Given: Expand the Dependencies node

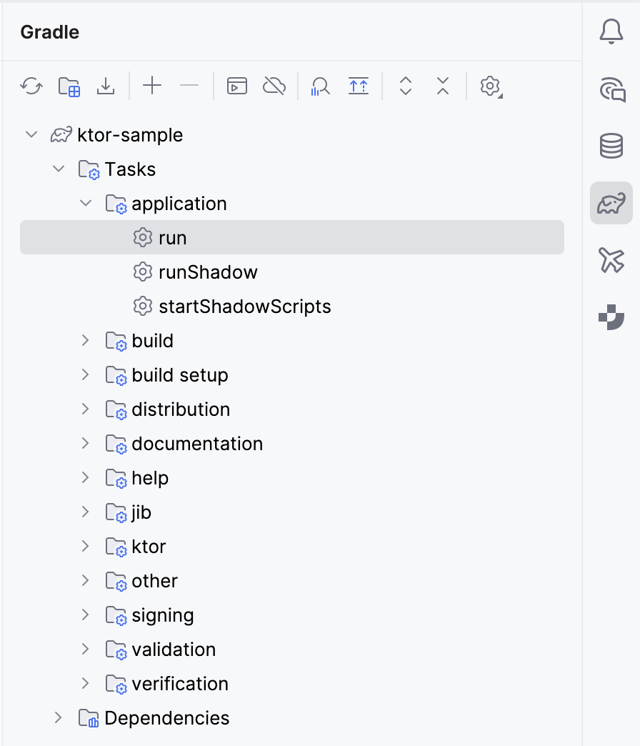Looking at the screenshot, I should [x=58, y=717].
